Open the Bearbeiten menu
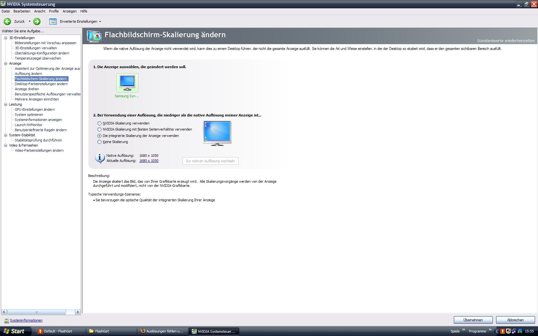This screenshot has width=538, height=336. [x=22, y=11]
